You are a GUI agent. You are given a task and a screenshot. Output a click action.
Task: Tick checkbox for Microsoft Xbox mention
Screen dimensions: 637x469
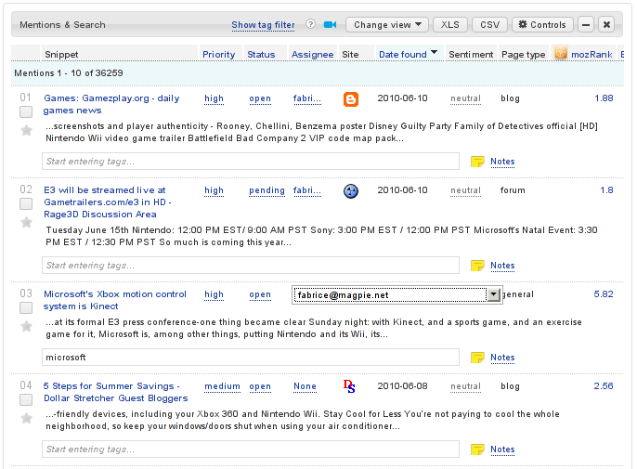tap(26, 307)
